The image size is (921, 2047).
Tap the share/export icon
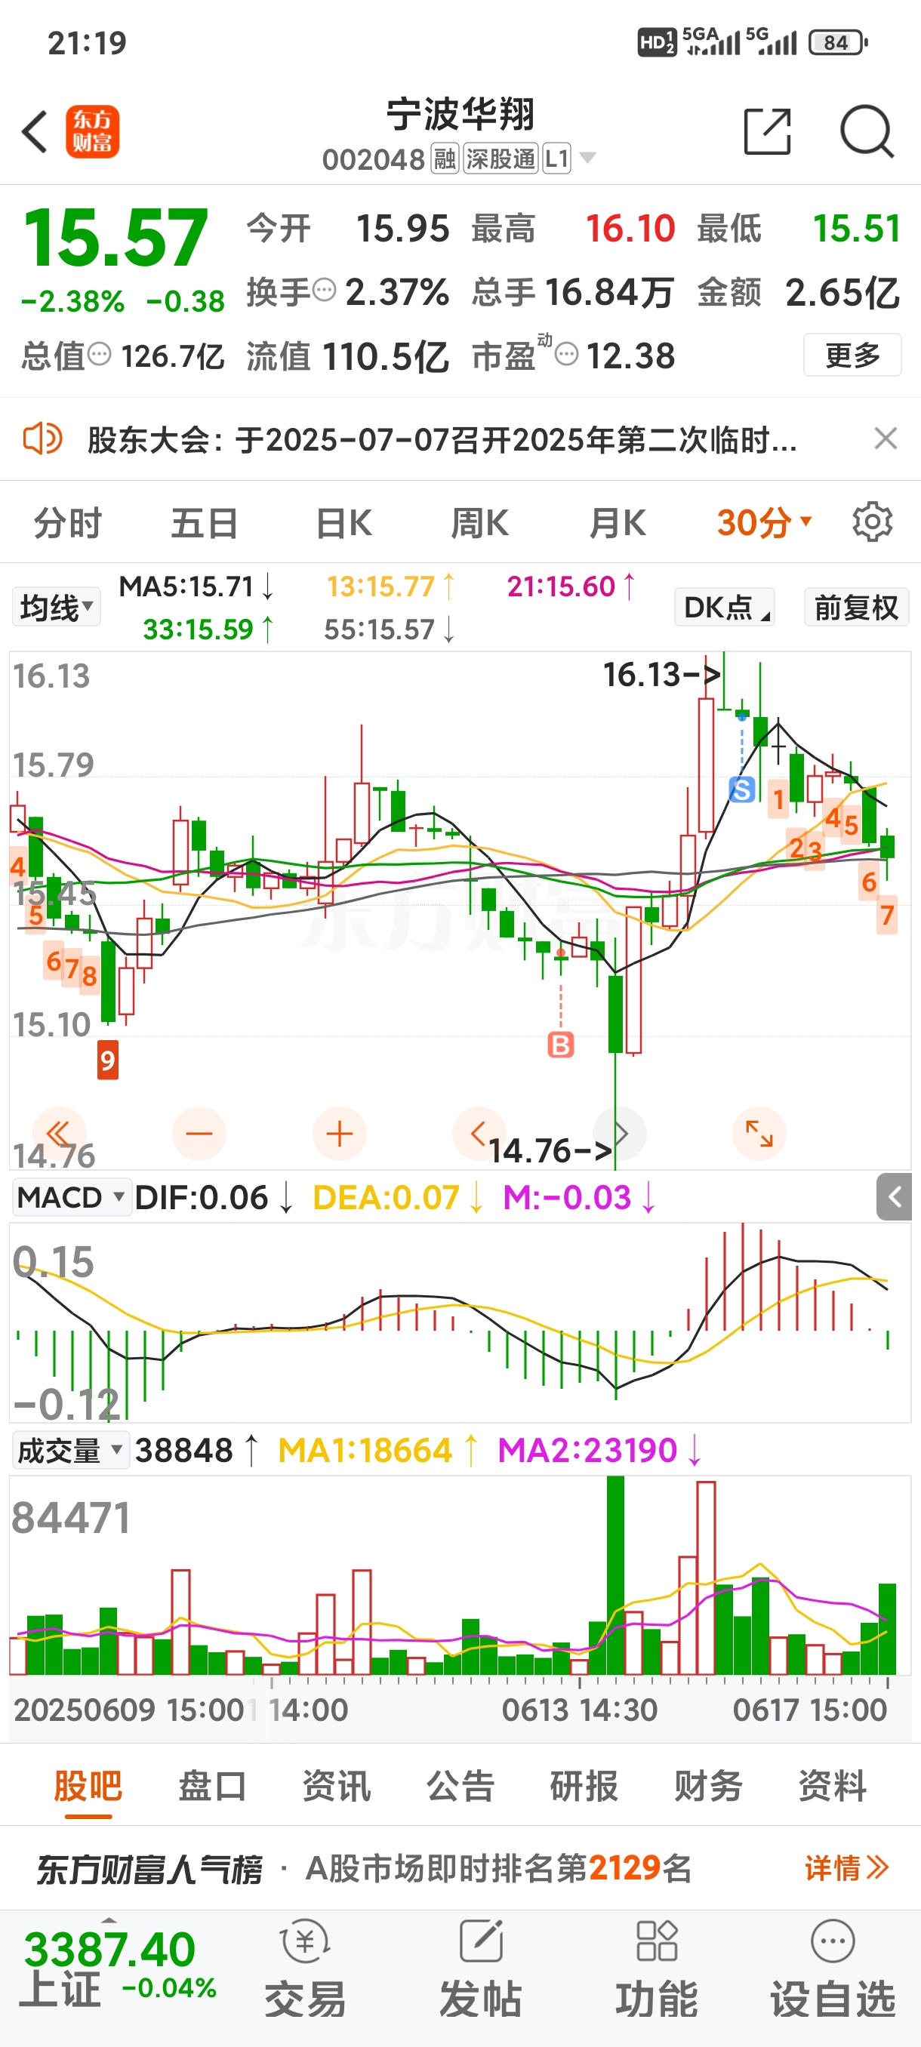click(x=767, y=131)
